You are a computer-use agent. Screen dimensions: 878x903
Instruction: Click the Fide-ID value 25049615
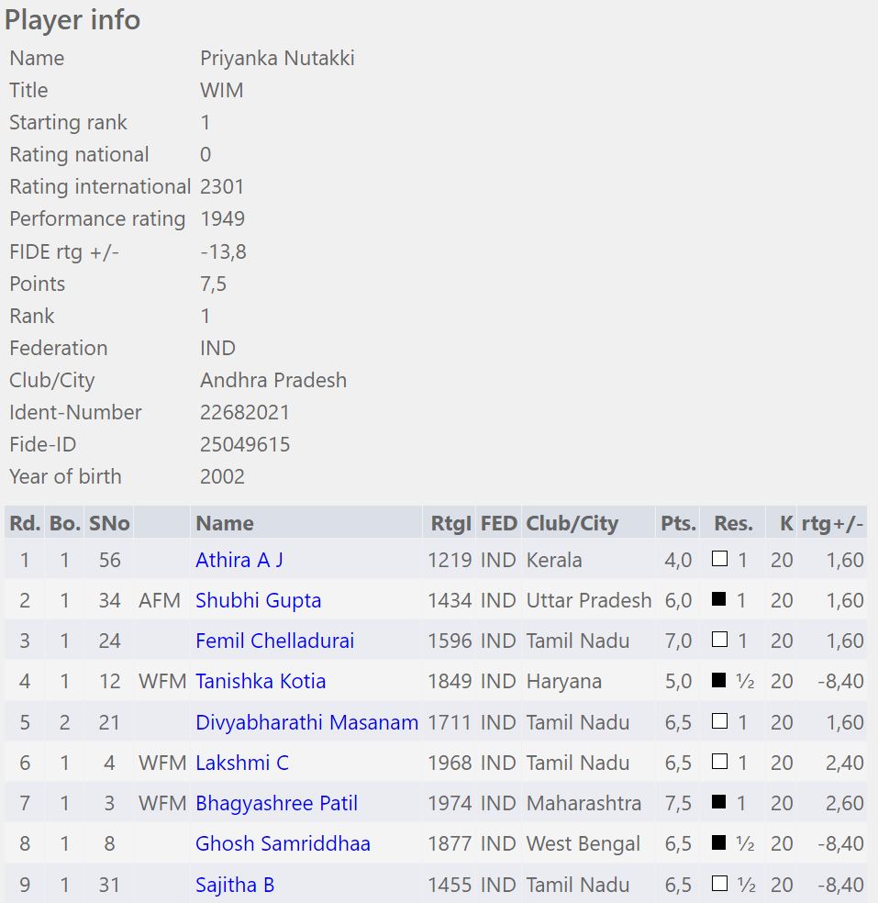pos(245,444)
